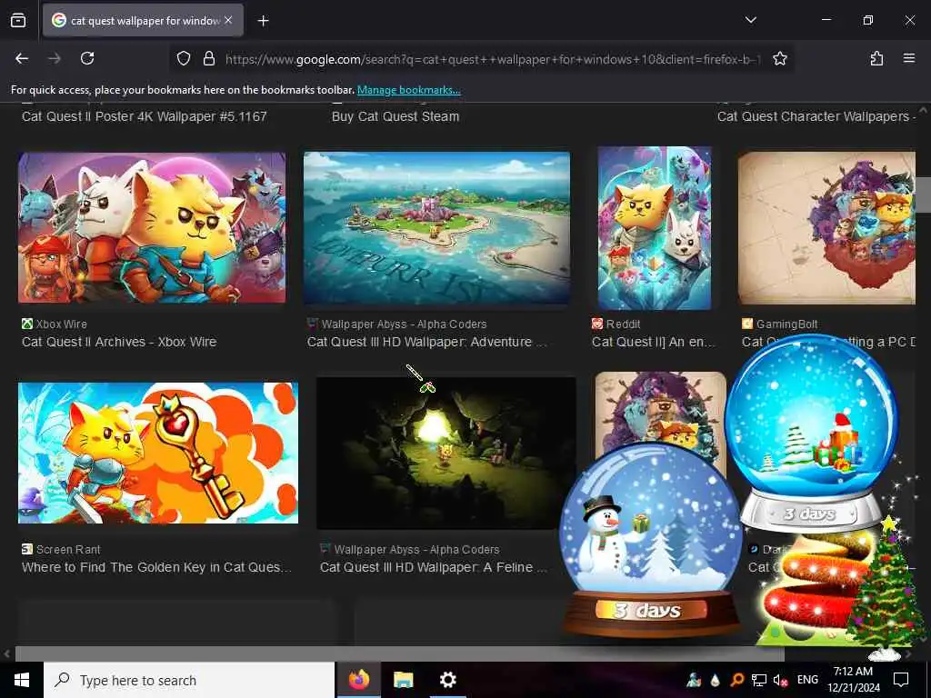Open the clock showing 7:12 AM

coord(853,680)
